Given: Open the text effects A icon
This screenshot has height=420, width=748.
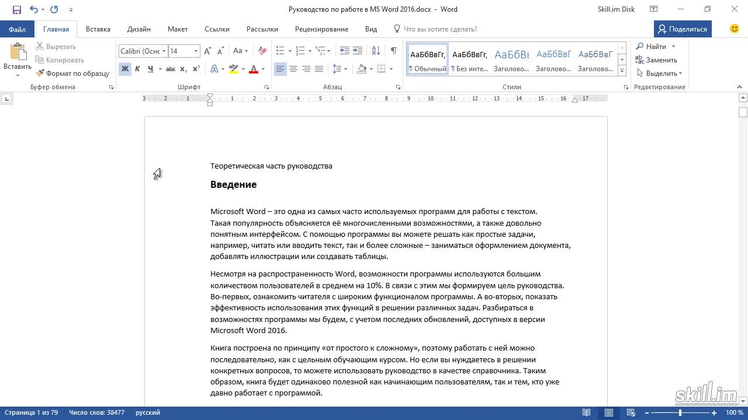Looking at the screenshot, I should coord(214,69).
